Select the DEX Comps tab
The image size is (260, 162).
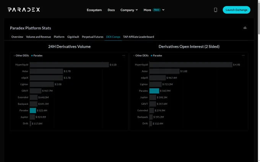pos(113,37)
